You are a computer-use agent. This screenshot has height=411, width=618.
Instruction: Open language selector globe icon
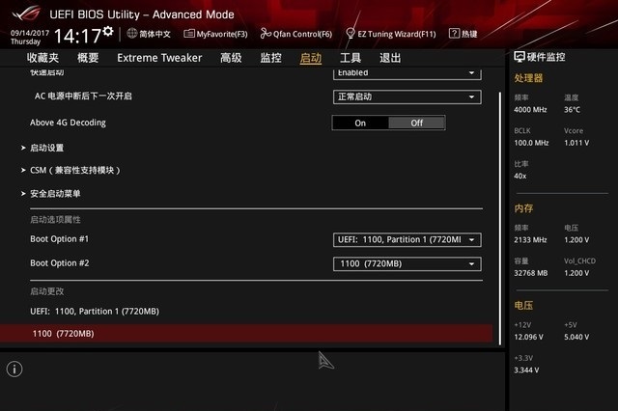tap(132, 33)
